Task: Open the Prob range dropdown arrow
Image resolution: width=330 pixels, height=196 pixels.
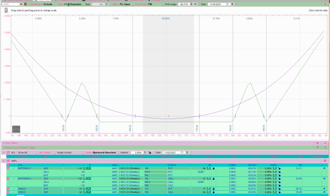Action: (x=195, y=4)
